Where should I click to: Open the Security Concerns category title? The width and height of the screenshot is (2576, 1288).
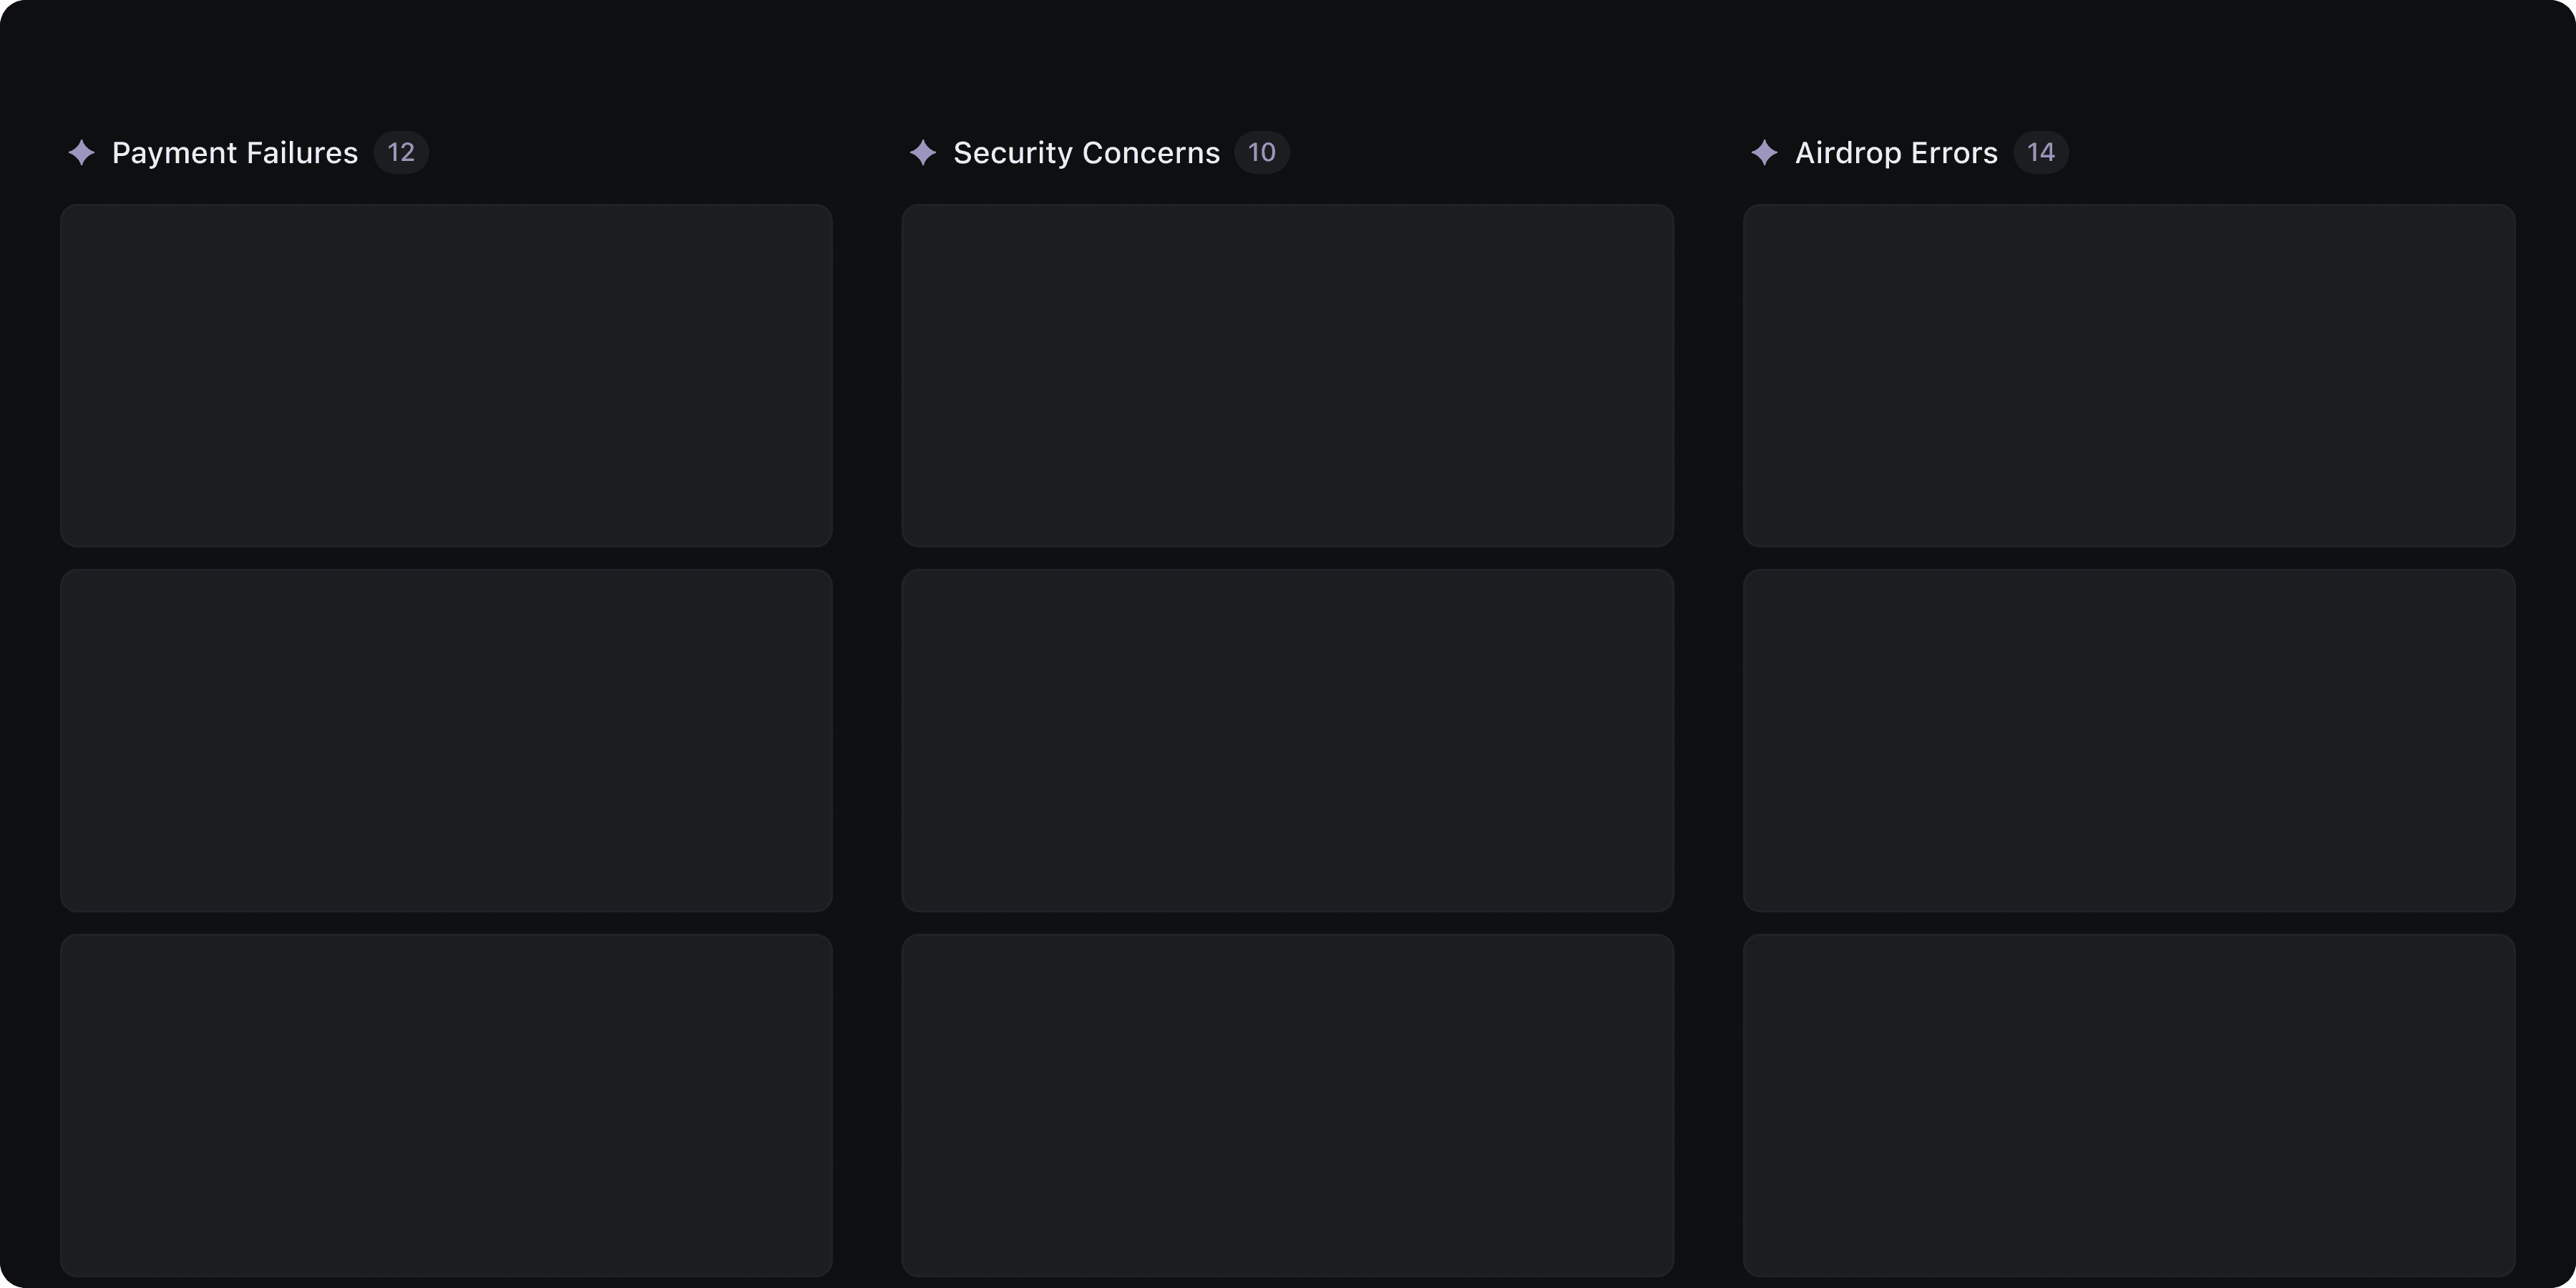1086,153
